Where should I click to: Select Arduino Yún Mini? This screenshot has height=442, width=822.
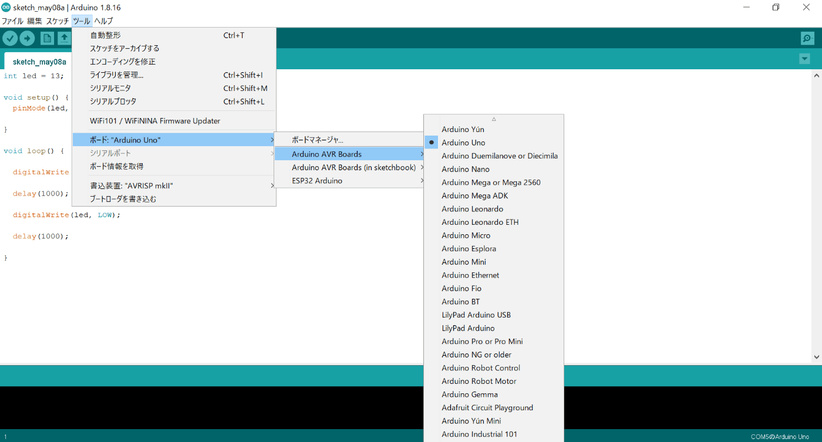tap(494, 421)
